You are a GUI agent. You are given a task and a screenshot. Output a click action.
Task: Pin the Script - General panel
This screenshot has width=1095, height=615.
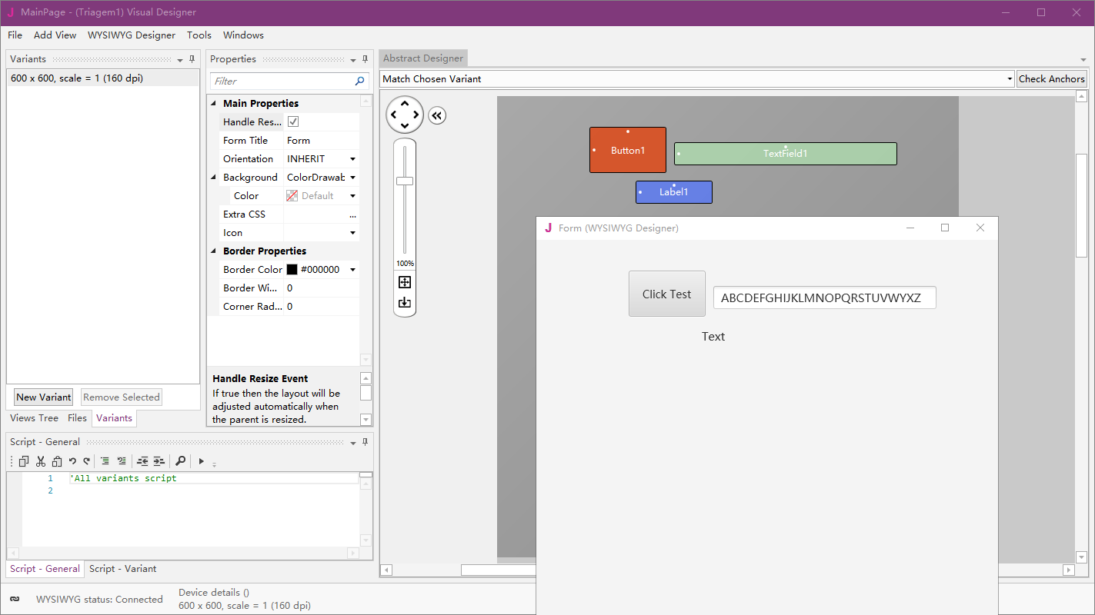pyautogui.click(x=365, y=442)
